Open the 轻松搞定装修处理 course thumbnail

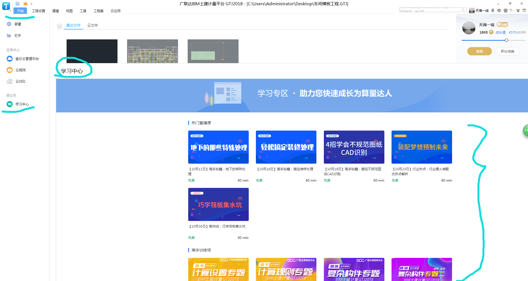pyautogui.click(x=286, y=147)
